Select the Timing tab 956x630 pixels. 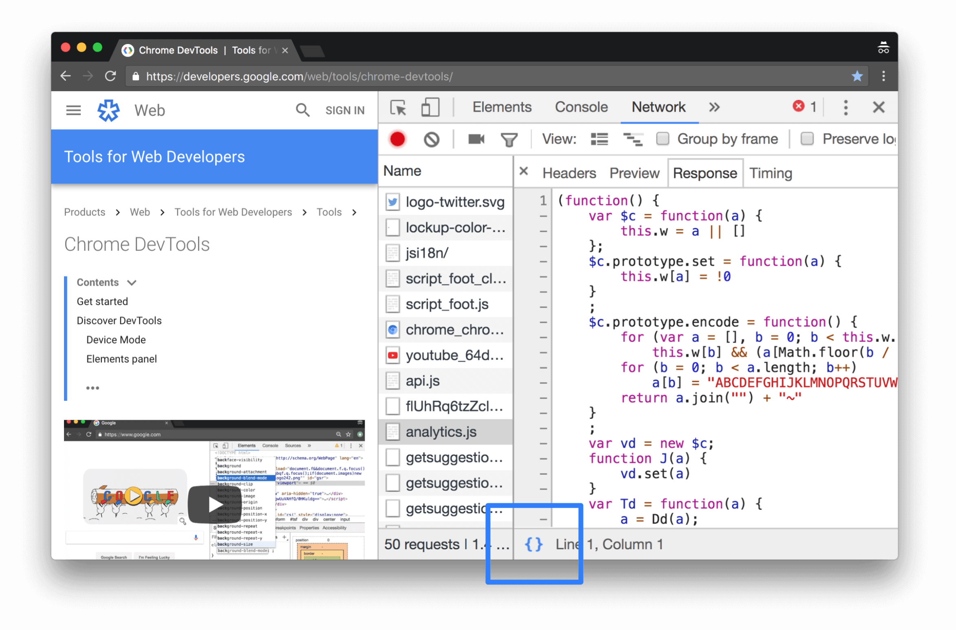click(771, 173)
